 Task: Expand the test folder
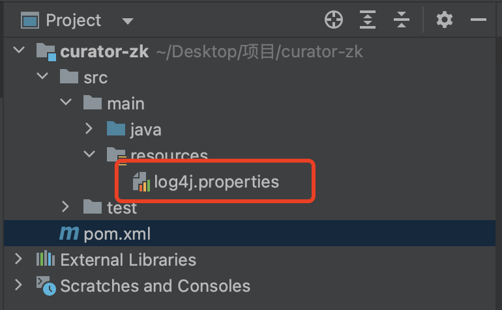click(65, 207)
